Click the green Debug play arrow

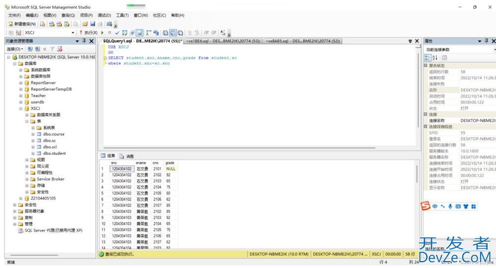(102, 33)
